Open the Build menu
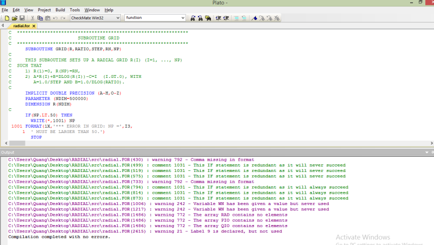Image resolution: width=434 pixels, height=245 pixels. point(60,10)
